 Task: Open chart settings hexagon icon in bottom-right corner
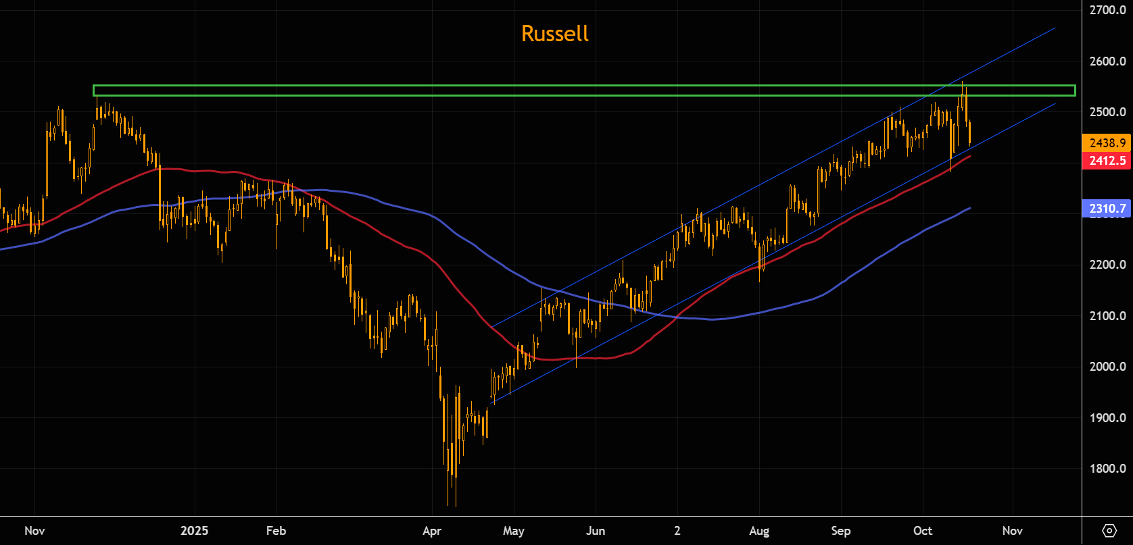(x=1109, y=530)
